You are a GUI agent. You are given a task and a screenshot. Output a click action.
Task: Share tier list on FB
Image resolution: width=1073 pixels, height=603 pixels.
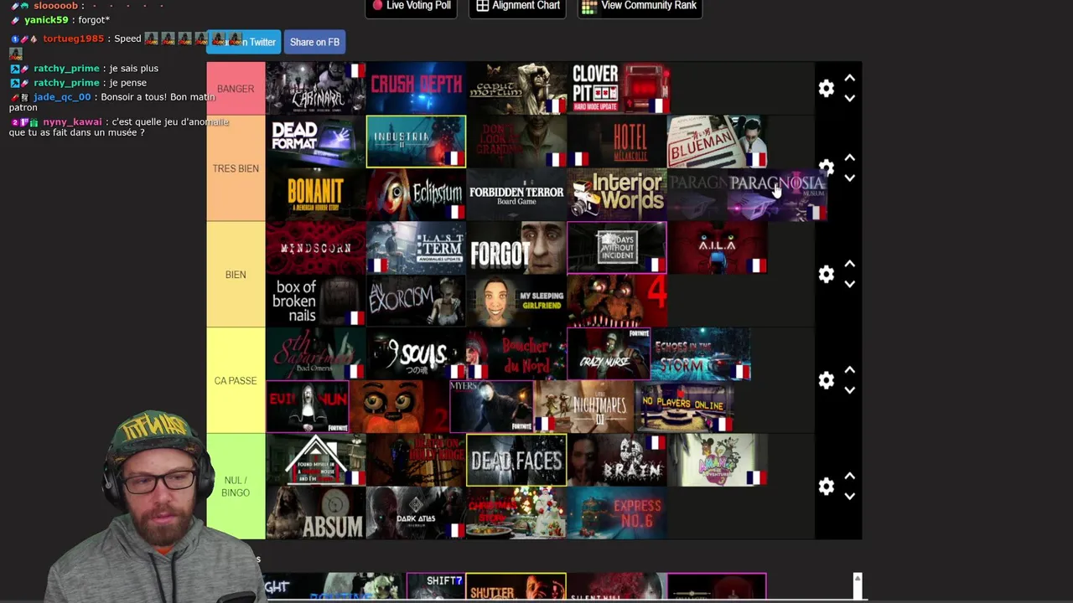314,42
